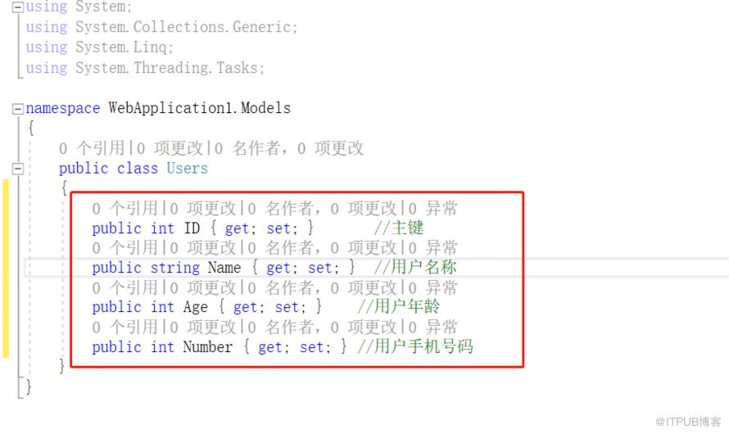
Task: Click 'System.Threading.Tasks' in the using line
Action: [x=167, y=68]
